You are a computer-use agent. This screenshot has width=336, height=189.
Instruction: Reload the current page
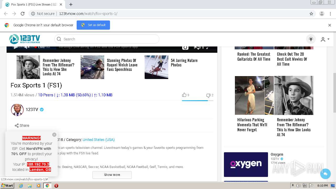[x=23, y=14]
